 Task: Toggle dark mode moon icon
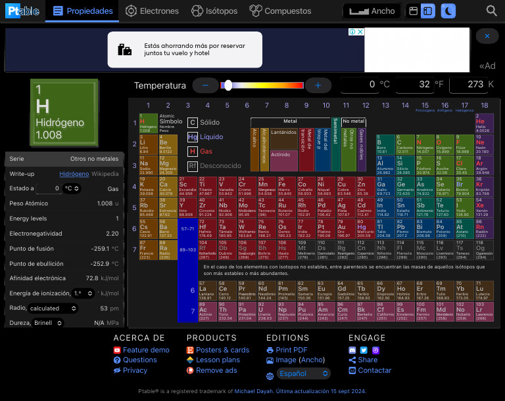(448, 11)
